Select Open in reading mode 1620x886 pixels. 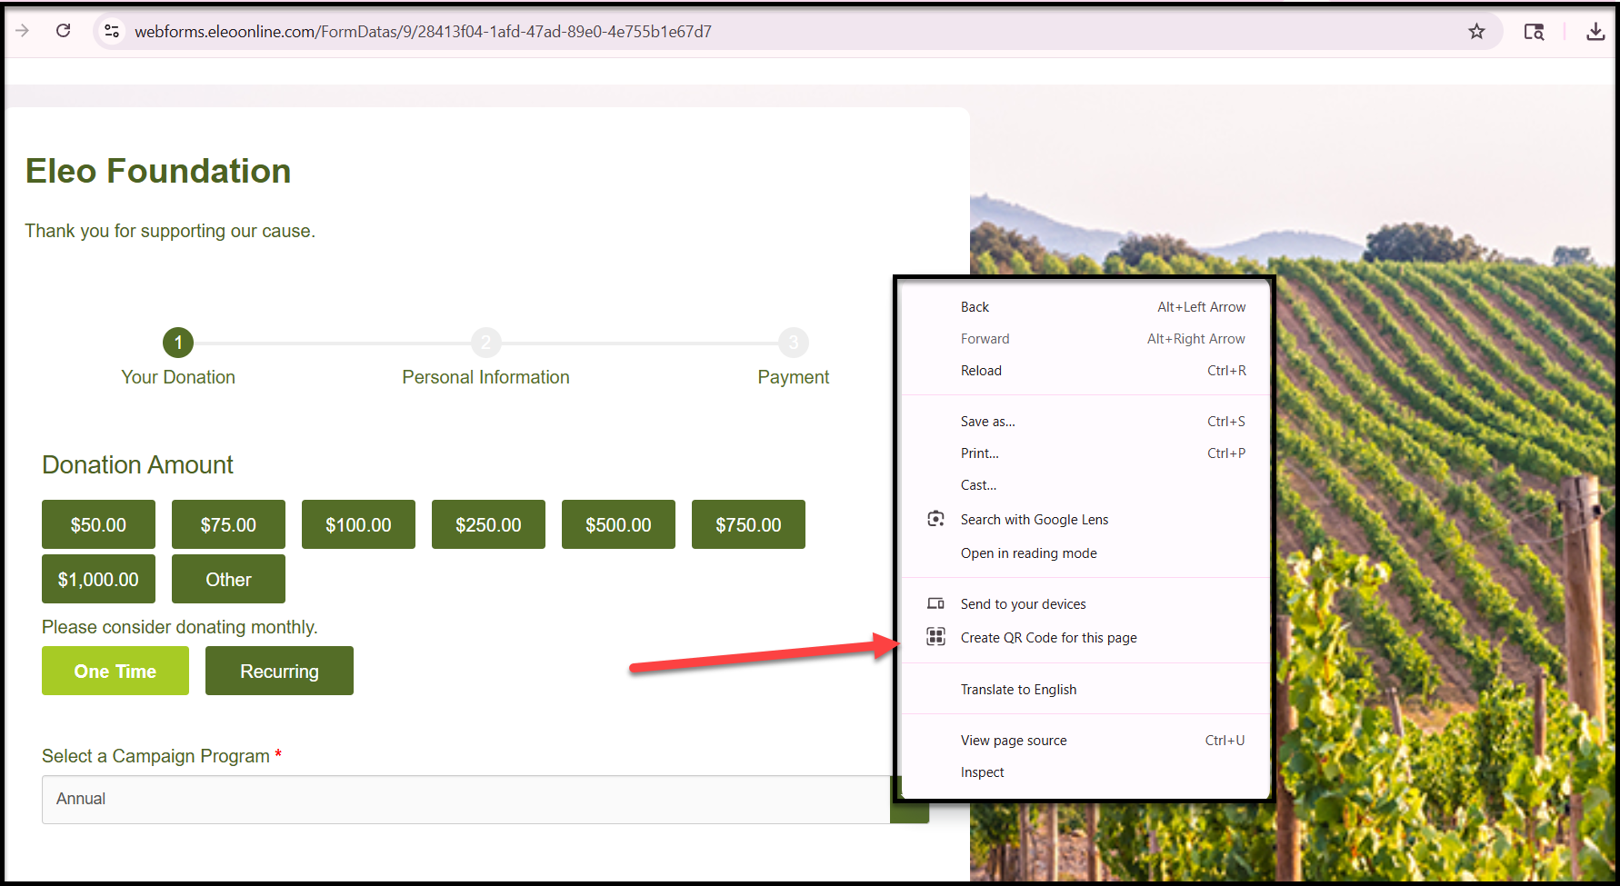tap(1085, 553)
